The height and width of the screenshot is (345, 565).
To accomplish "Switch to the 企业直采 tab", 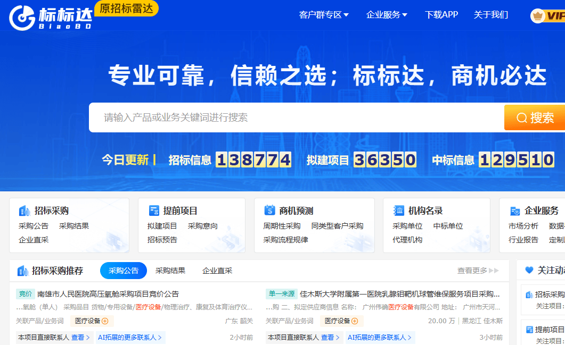I will 217,271.
